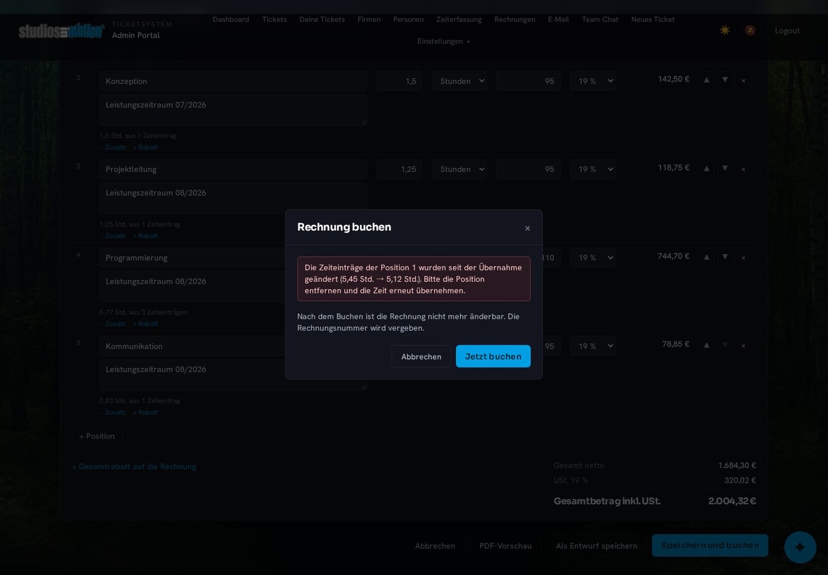Click the quantity field showing 1,5
The image size is (828, 575).
pyautogui.click(x=399, y=81)
